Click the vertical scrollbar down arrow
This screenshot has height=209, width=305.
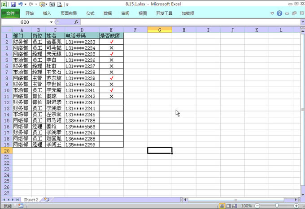pyautogui.click(x=303, y=194)
